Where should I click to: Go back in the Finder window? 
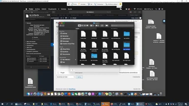click(x=61, y=26)
